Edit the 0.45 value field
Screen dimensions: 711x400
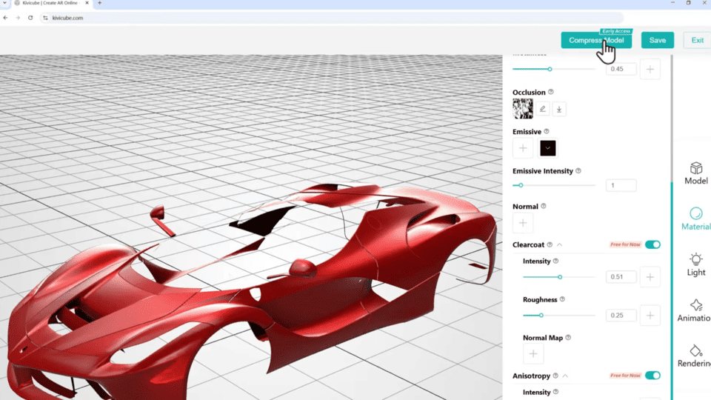[x=621, y=69]
